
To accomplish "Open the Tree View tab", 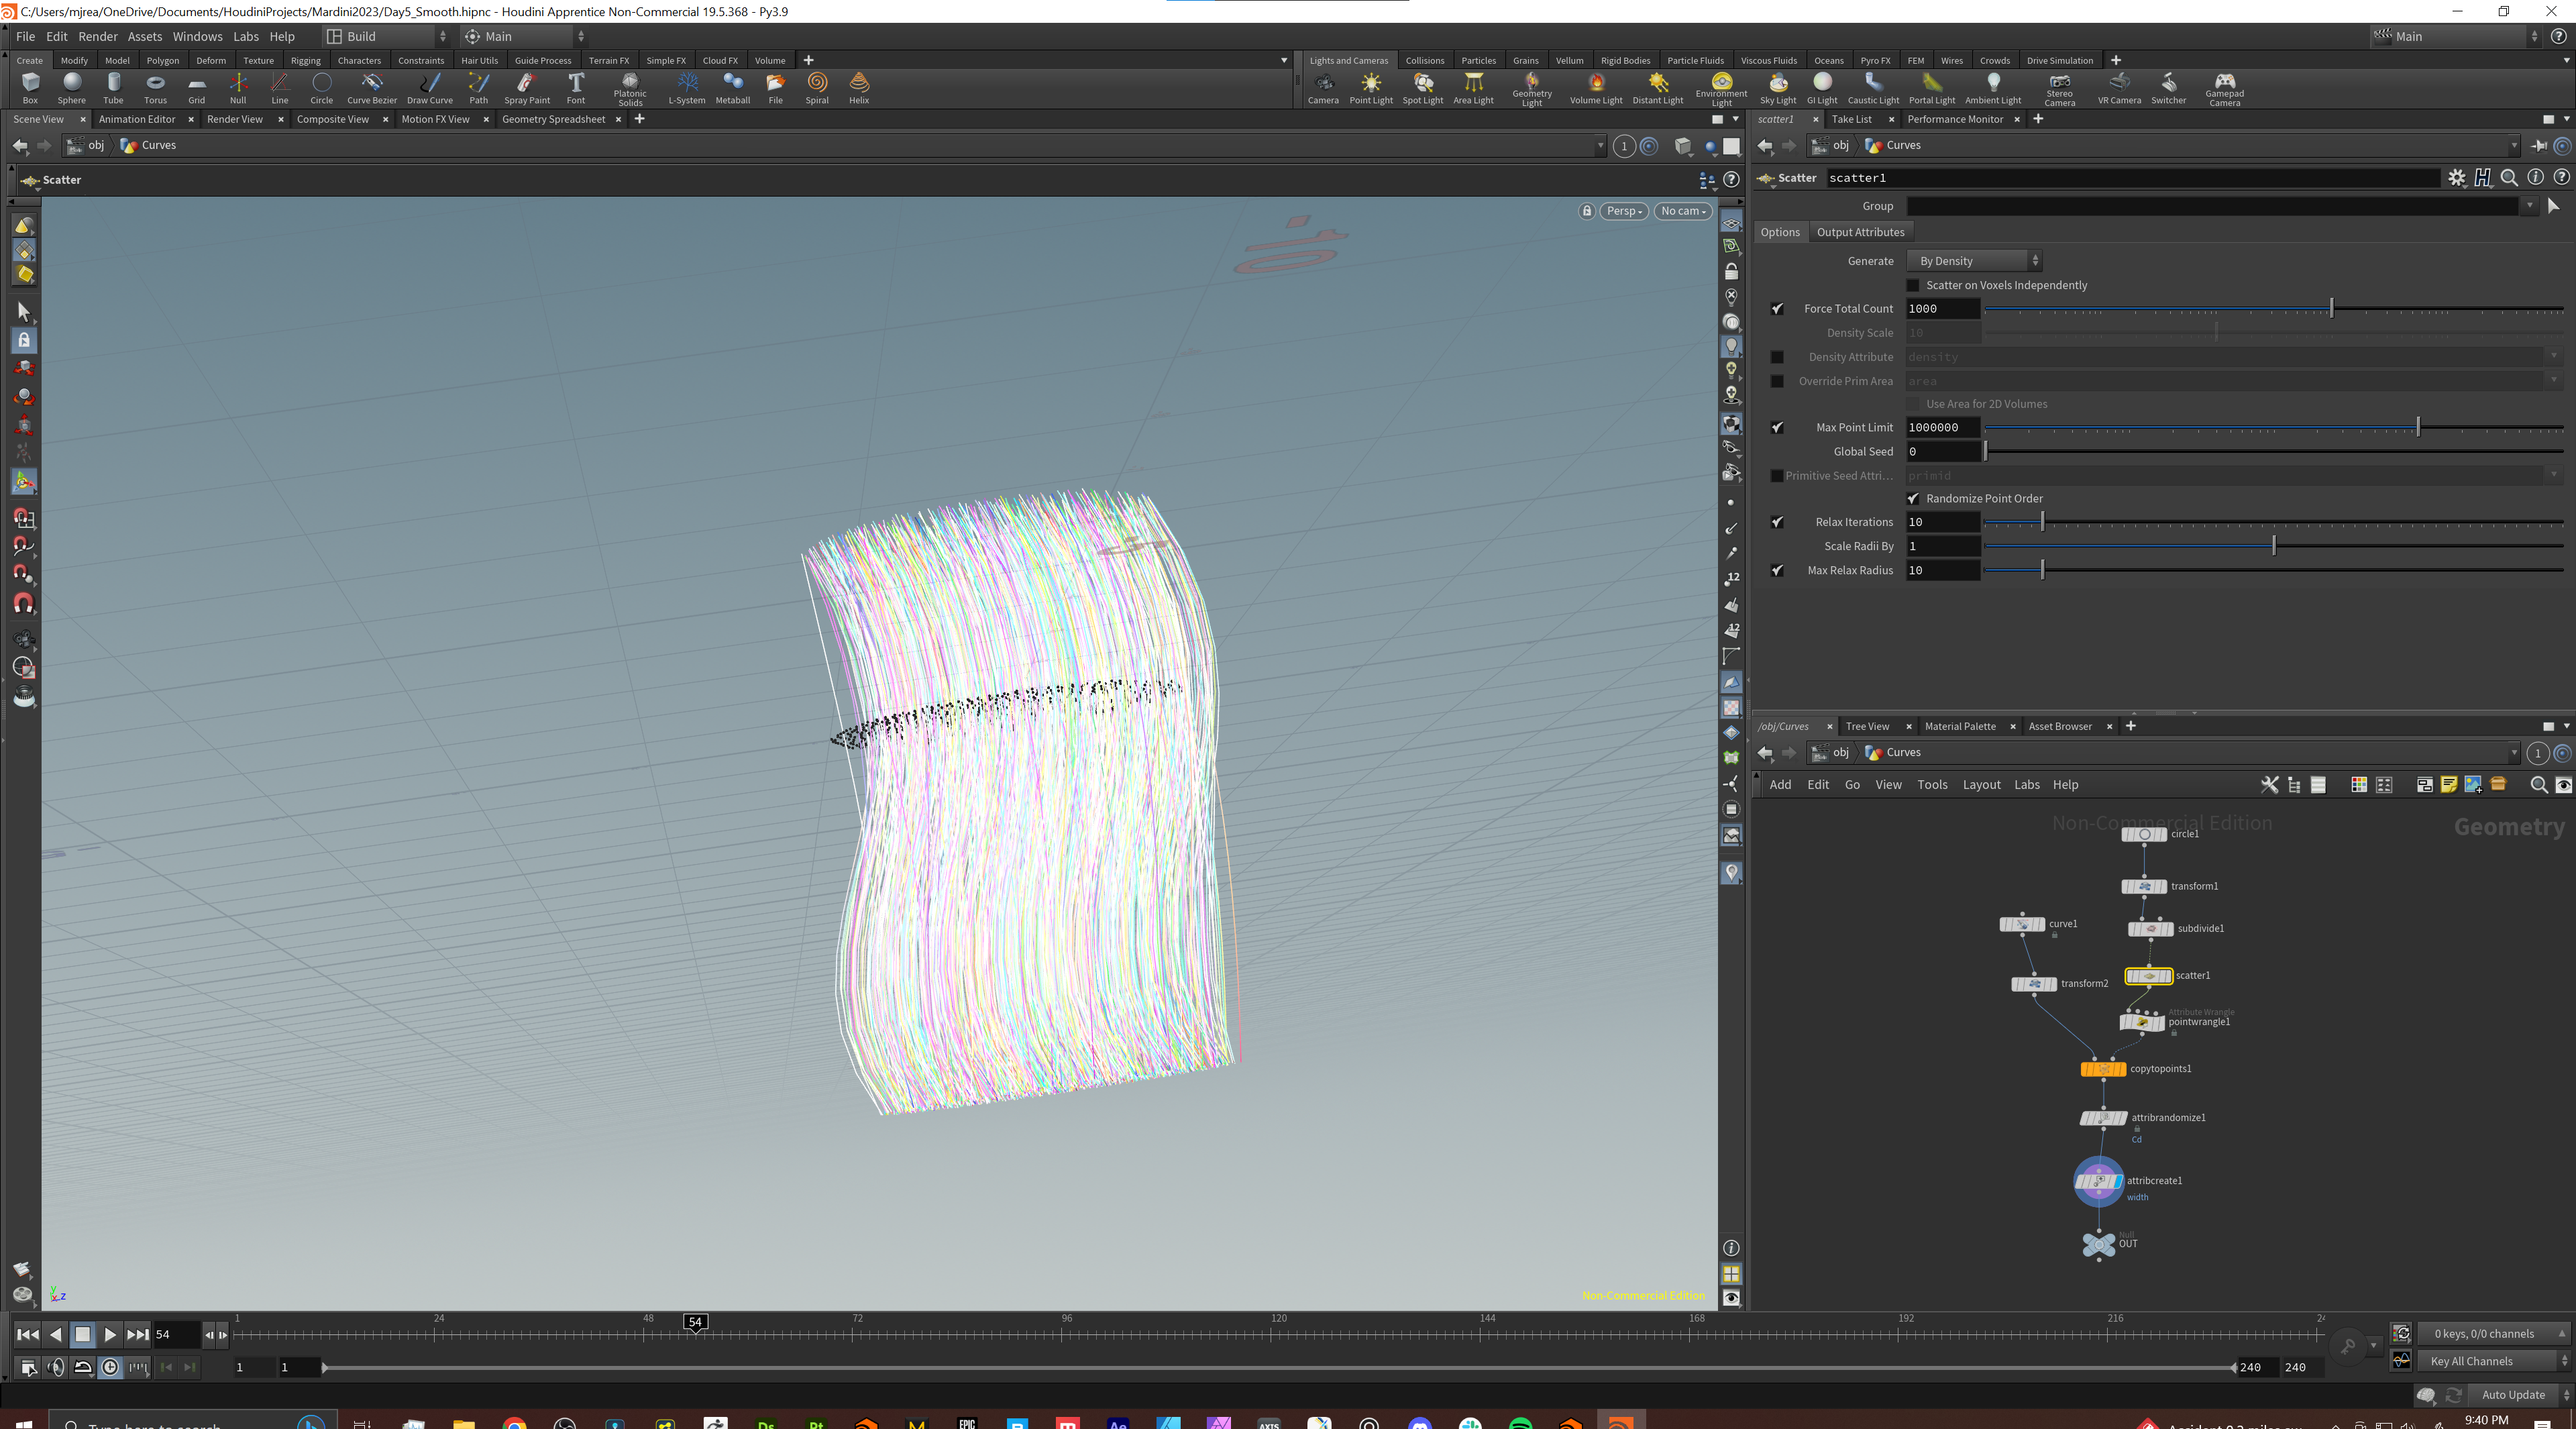I will [1867, 727].
